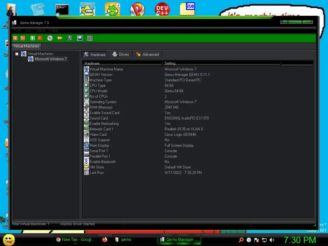Click the folder icon beside VM Store
The image size is (328, 246).
coord(86,167)
